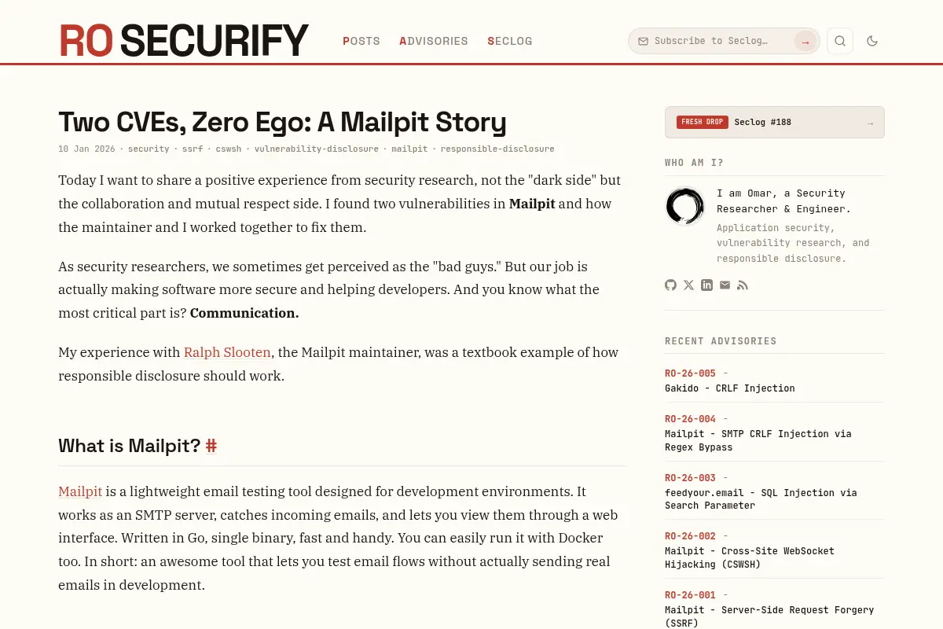943x629 pixels.
Task: Click the author avatar image
Action: (x=685, y=206)
